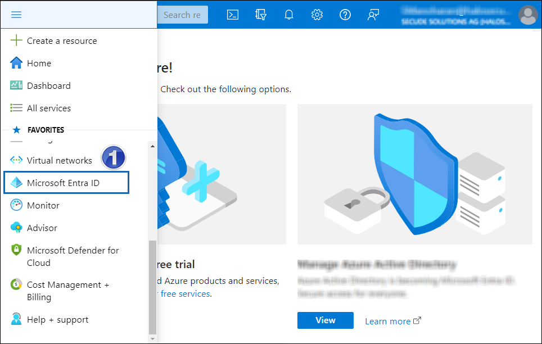Viewport: 542px width, 344px height.
Task: Open the notifications bell
Action: (x=289, y=15)
